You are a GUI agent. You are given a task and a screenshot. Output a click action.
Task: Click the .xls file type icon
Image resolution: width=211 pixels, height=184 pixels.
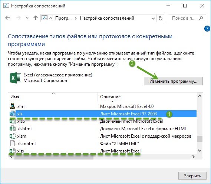tap(13, 114)
